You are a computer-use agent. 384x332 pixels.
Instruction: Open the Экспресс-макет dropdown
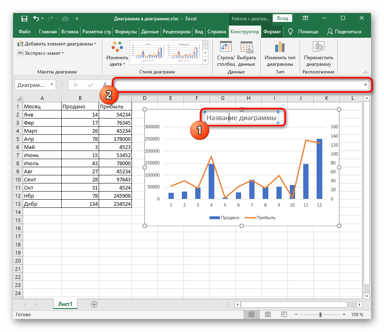point(41,53)
